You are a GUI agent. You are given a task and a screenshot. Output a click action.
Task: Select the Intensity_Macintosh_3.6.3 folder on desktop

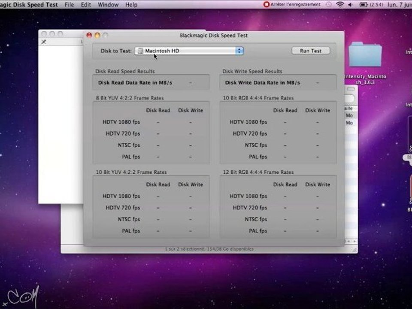365,55
